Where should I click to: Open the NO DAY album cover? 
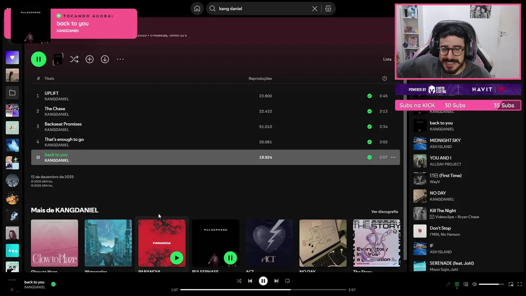pos(323,243)
